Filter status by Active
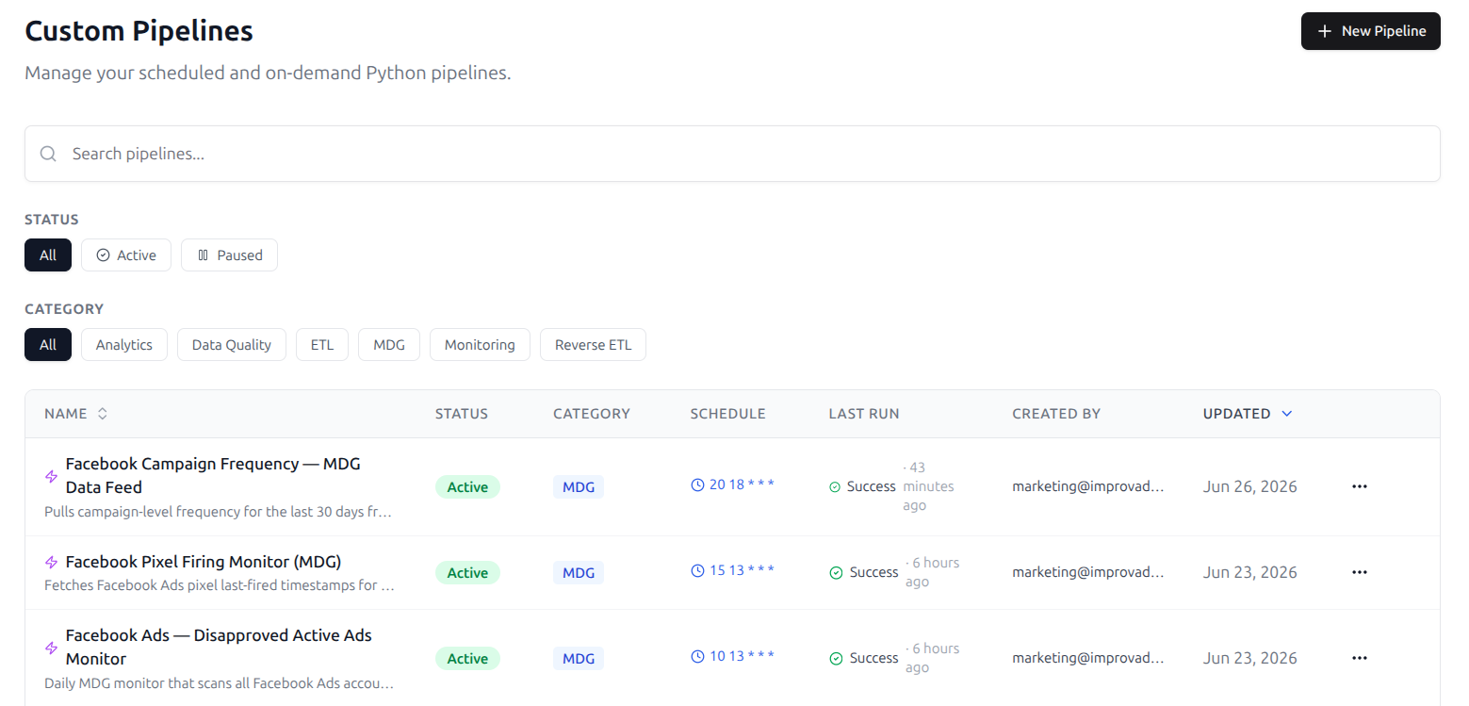Screen dimensions: 1469x706 (126, 255)
